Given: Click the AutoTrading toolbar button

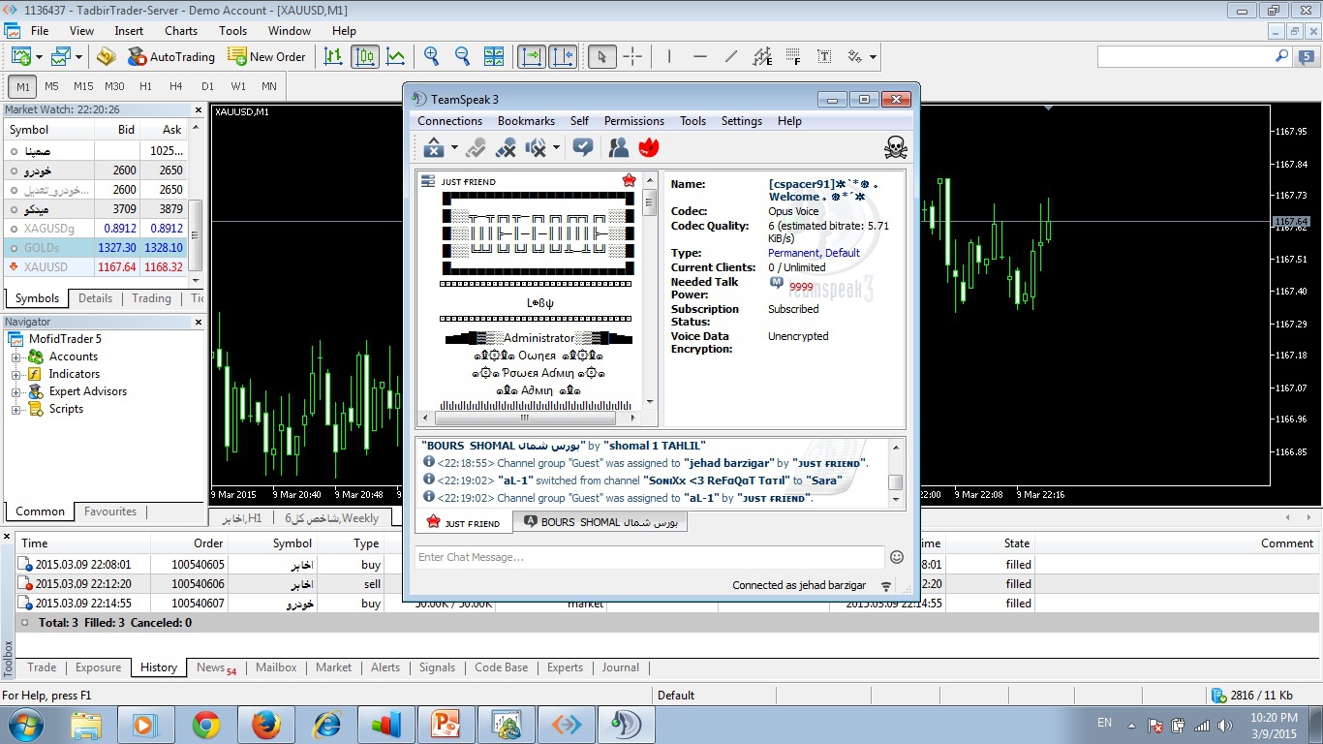Looking at the screenshot, I should pyautogui.click(x=171, y=56).
